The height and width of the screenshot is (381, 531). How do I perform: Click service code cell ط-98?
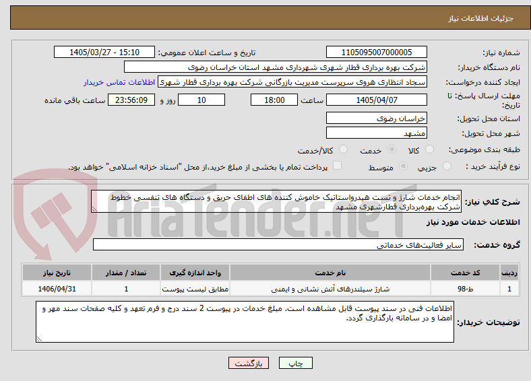click(466, 289)
